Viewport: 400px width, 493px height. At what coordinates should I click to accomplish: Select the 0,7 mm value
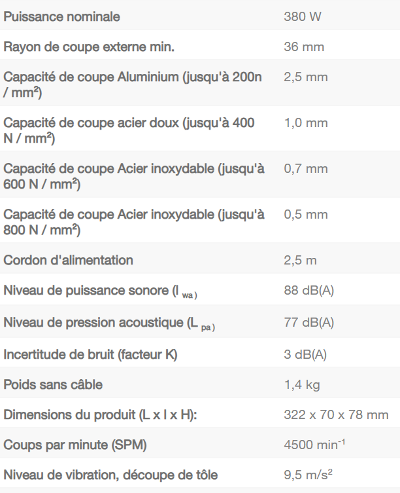[x=305, y=168]
